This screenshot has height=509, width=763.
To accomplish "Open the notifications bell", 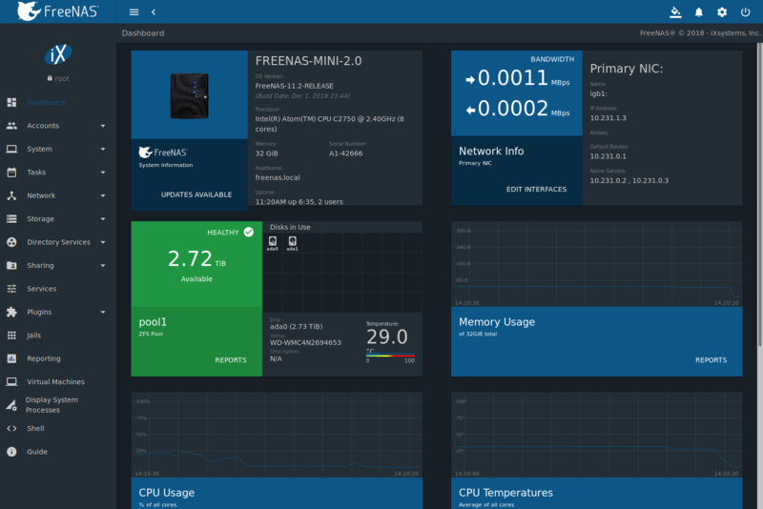I will pos(699,12).
